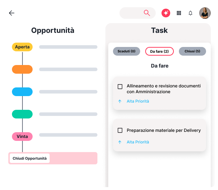Open the user profile avatar
The image size is (218, 190).
(x=205, y=13)
